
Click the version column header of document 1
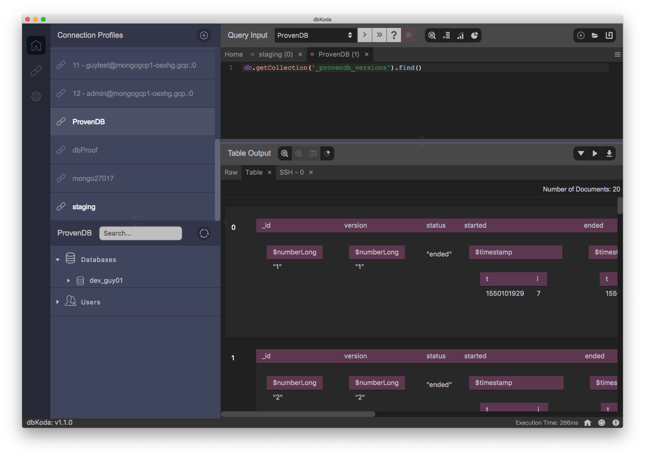(x=355, y=356)
